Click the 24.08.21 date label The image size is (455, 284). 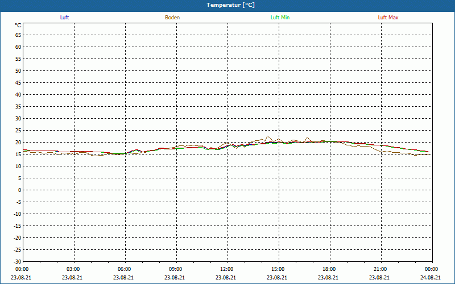pyautogui.click(x=431, y=277)
